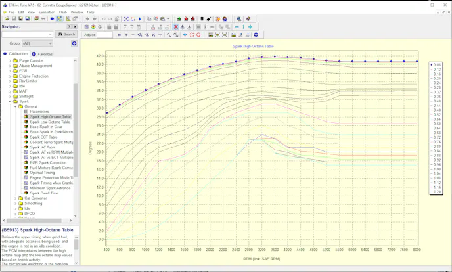Click the navigator help question mark icon
The height and width of the screenshot is (272, 452).
point(70,27)
